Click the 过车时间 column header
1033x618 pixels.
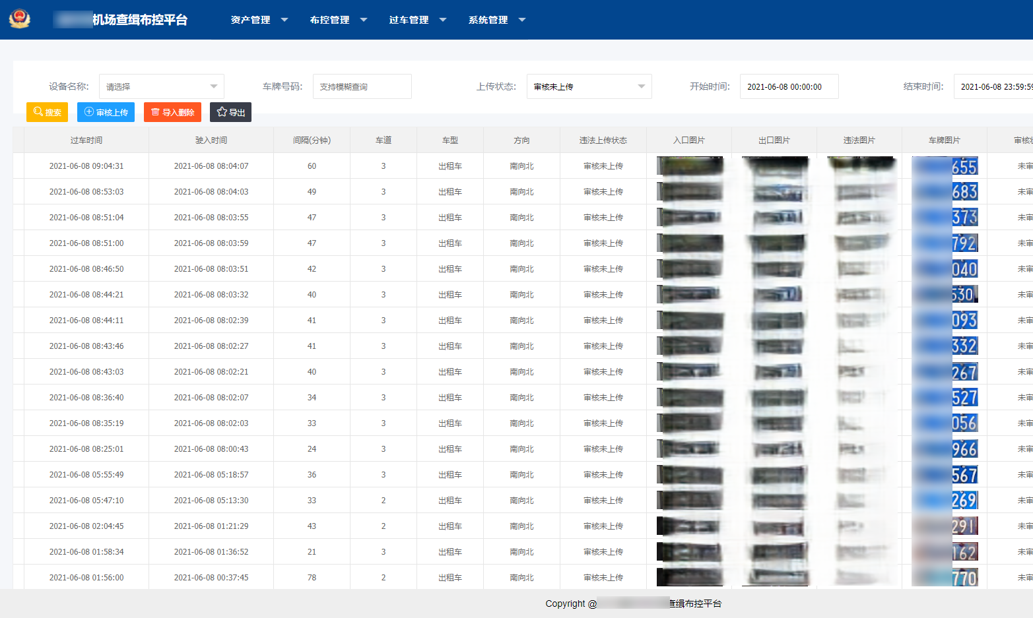[x=86, y=140]
